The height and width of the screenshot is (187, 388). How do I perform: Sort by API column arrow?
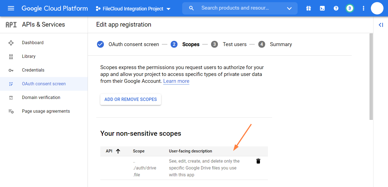point(118,151)
